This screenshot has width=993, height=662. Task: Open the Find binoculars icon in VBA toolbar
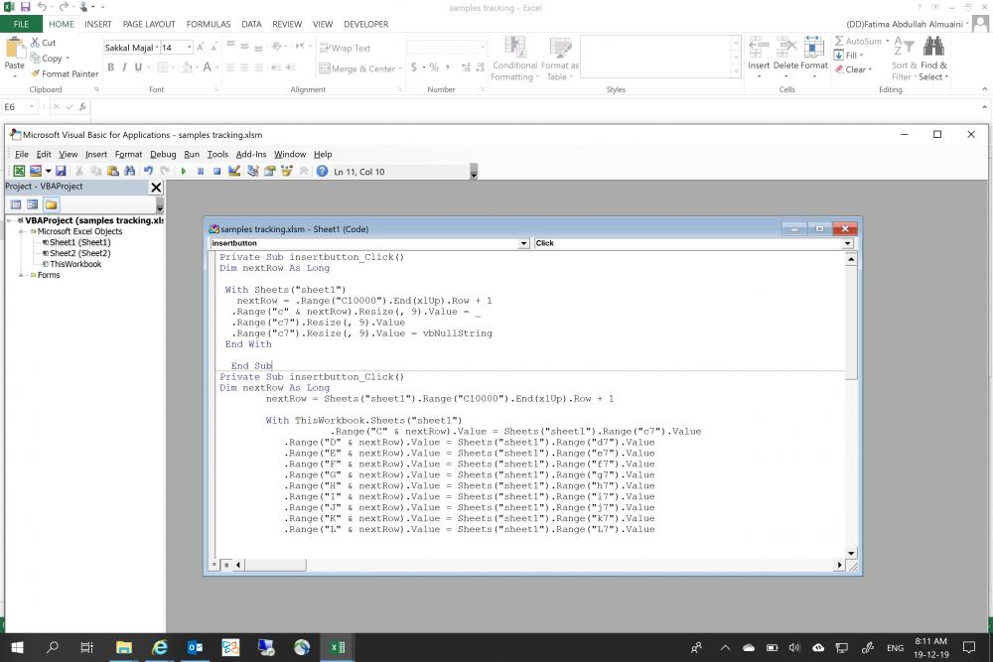(x=131, y=172)
